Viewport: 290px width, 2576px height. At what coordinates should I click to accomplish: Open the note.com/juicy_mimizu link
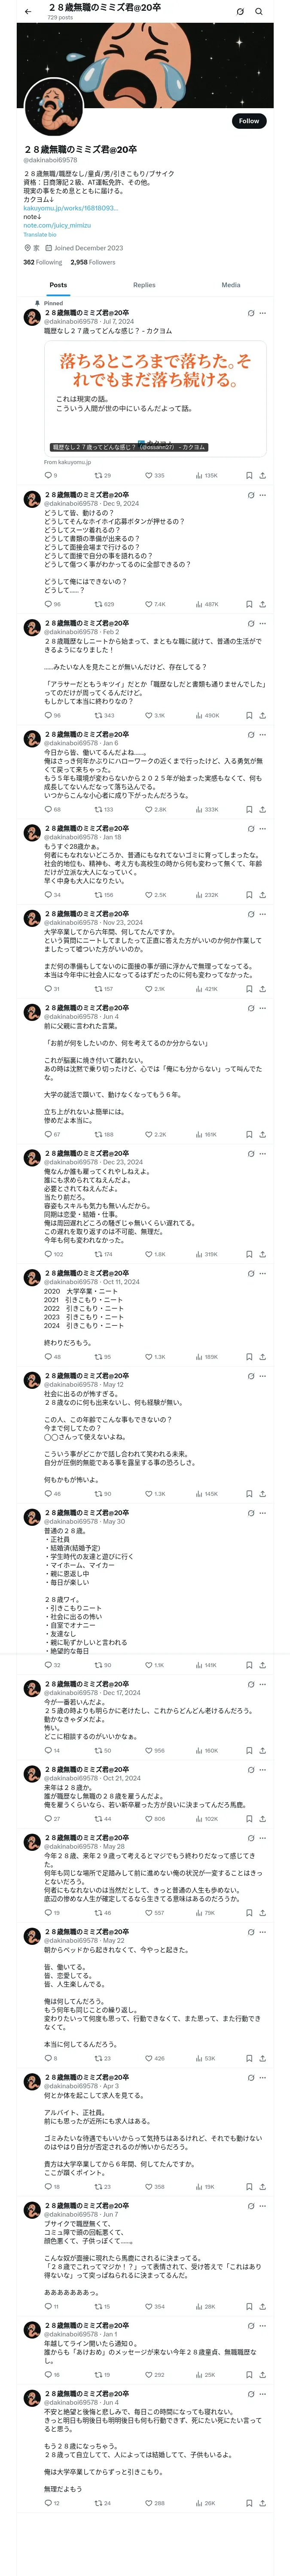click(x=57, y=225)
